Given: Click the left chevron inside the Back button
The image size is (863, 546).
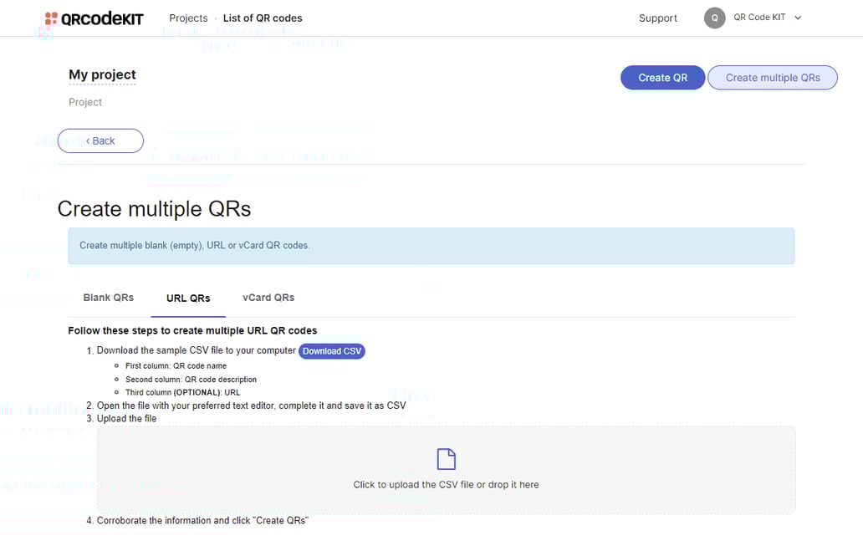Looking at the screenshot, I should [88, 141].
